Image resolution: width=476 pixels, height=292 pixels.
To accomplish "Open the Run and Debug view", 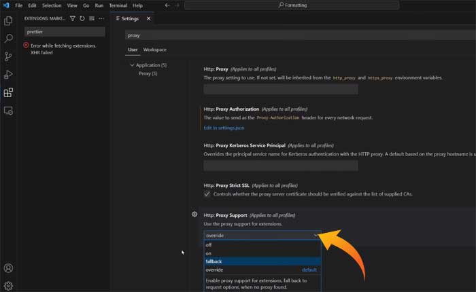I will [8, 75].
